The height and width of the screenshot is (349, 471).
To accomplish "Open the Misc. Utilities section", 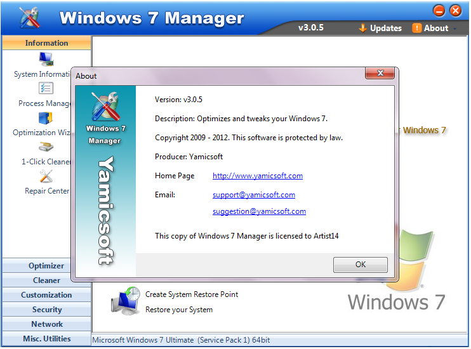I will [x=46, y=339].
